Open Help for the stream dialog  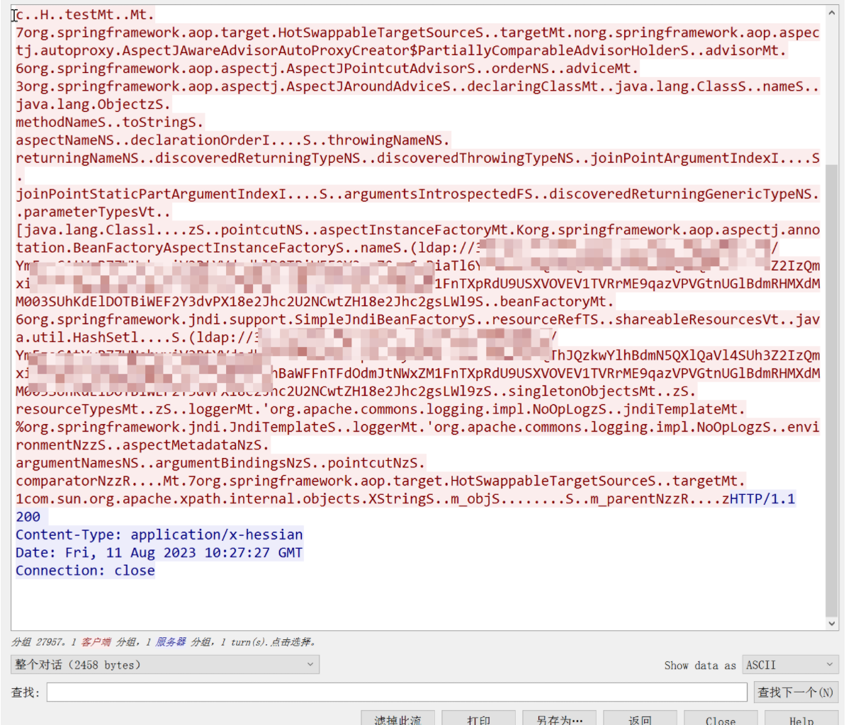801,719
